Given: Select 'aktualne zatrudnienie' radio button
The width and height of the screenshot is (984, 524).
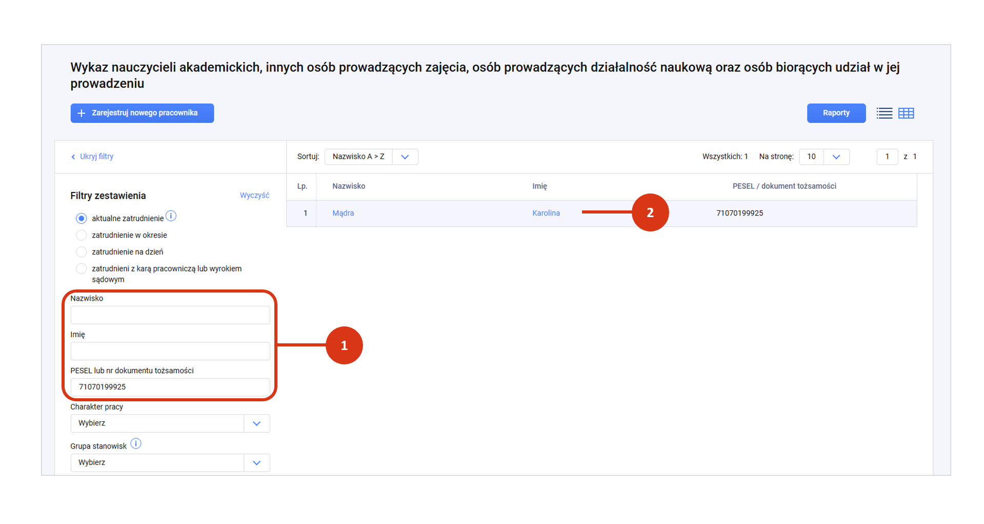Looking at the screenshot, I should [81, 219].
